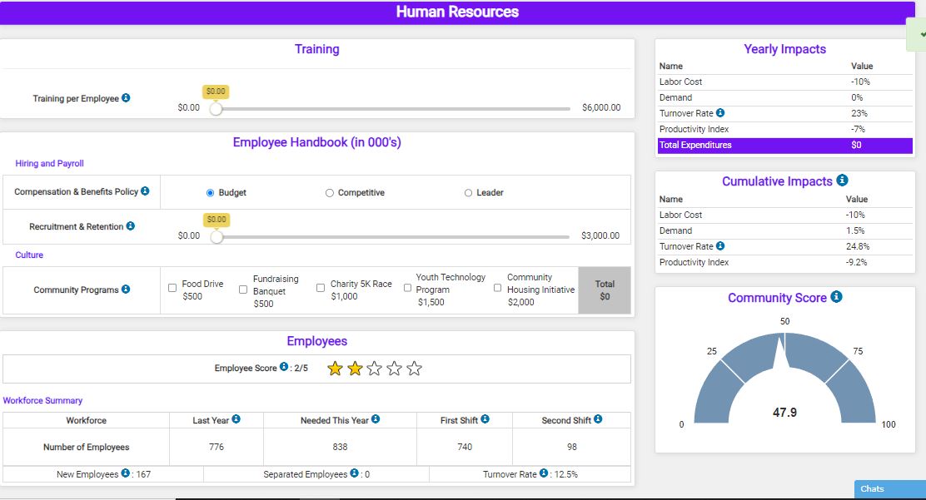
Task: Click the fifth empty score star
Action: coord(415,369)
